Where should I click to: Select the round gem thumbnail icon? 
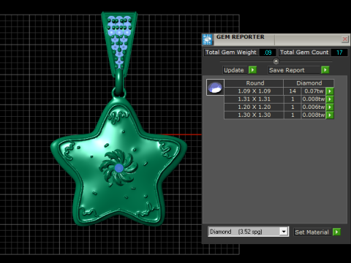[x=215, y=87]
